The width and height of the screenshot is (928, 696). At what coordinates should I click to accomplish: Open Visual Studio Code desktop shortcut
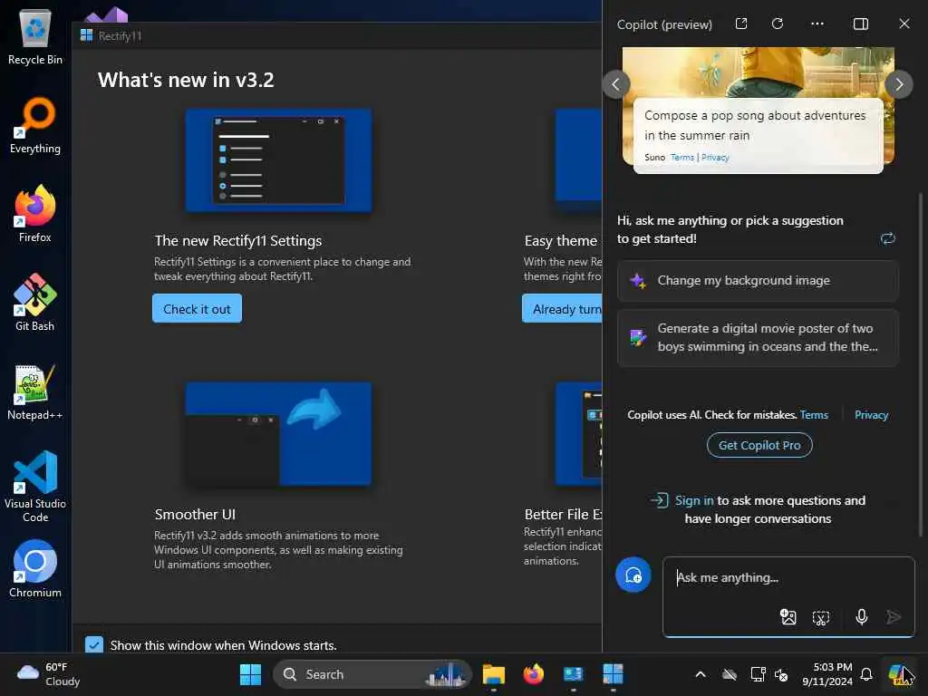[x=35, y=487]
